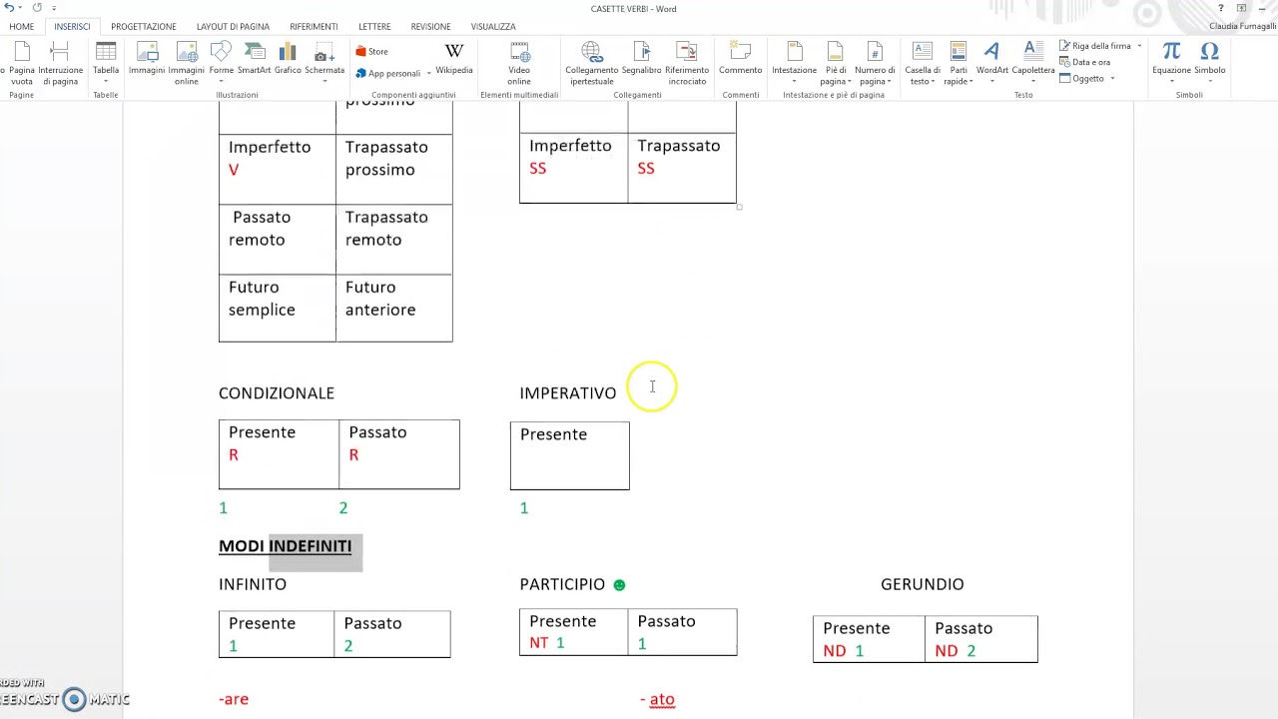Click the Collegamento ipertestuale hyperlink icon
Image resolution: width=1278 pixels, height=719 pixels.
591,52
